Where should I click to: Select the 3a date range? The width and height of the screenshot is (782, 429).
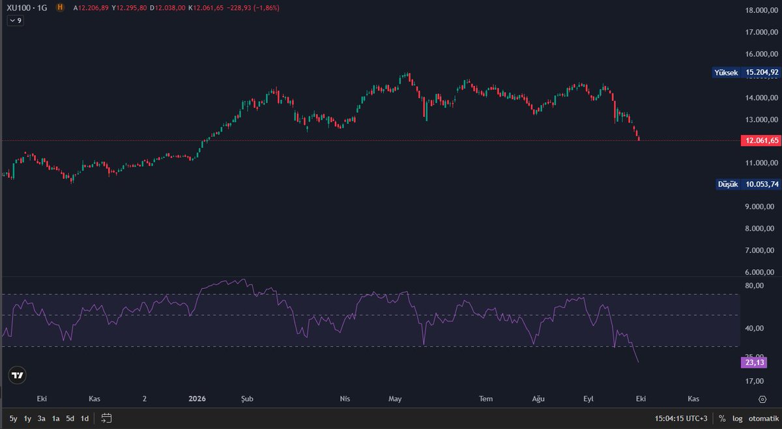(42, 418)
